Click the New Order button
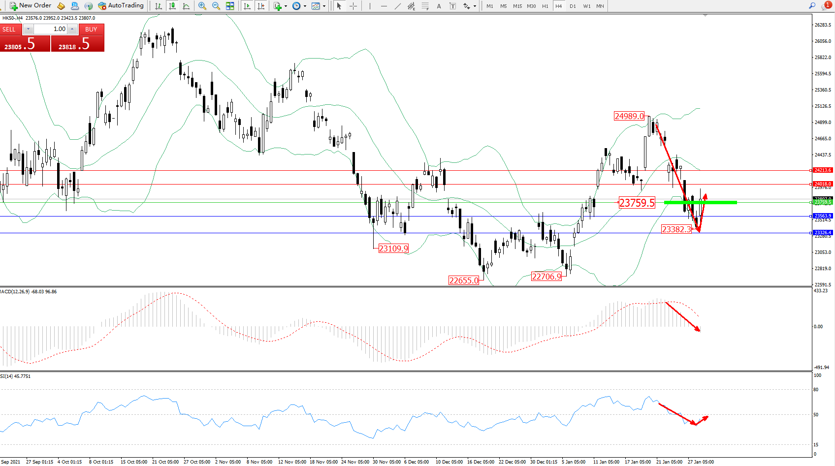This screenshot has height=466, width=835. pyautogui.click(x=31, y=5)
